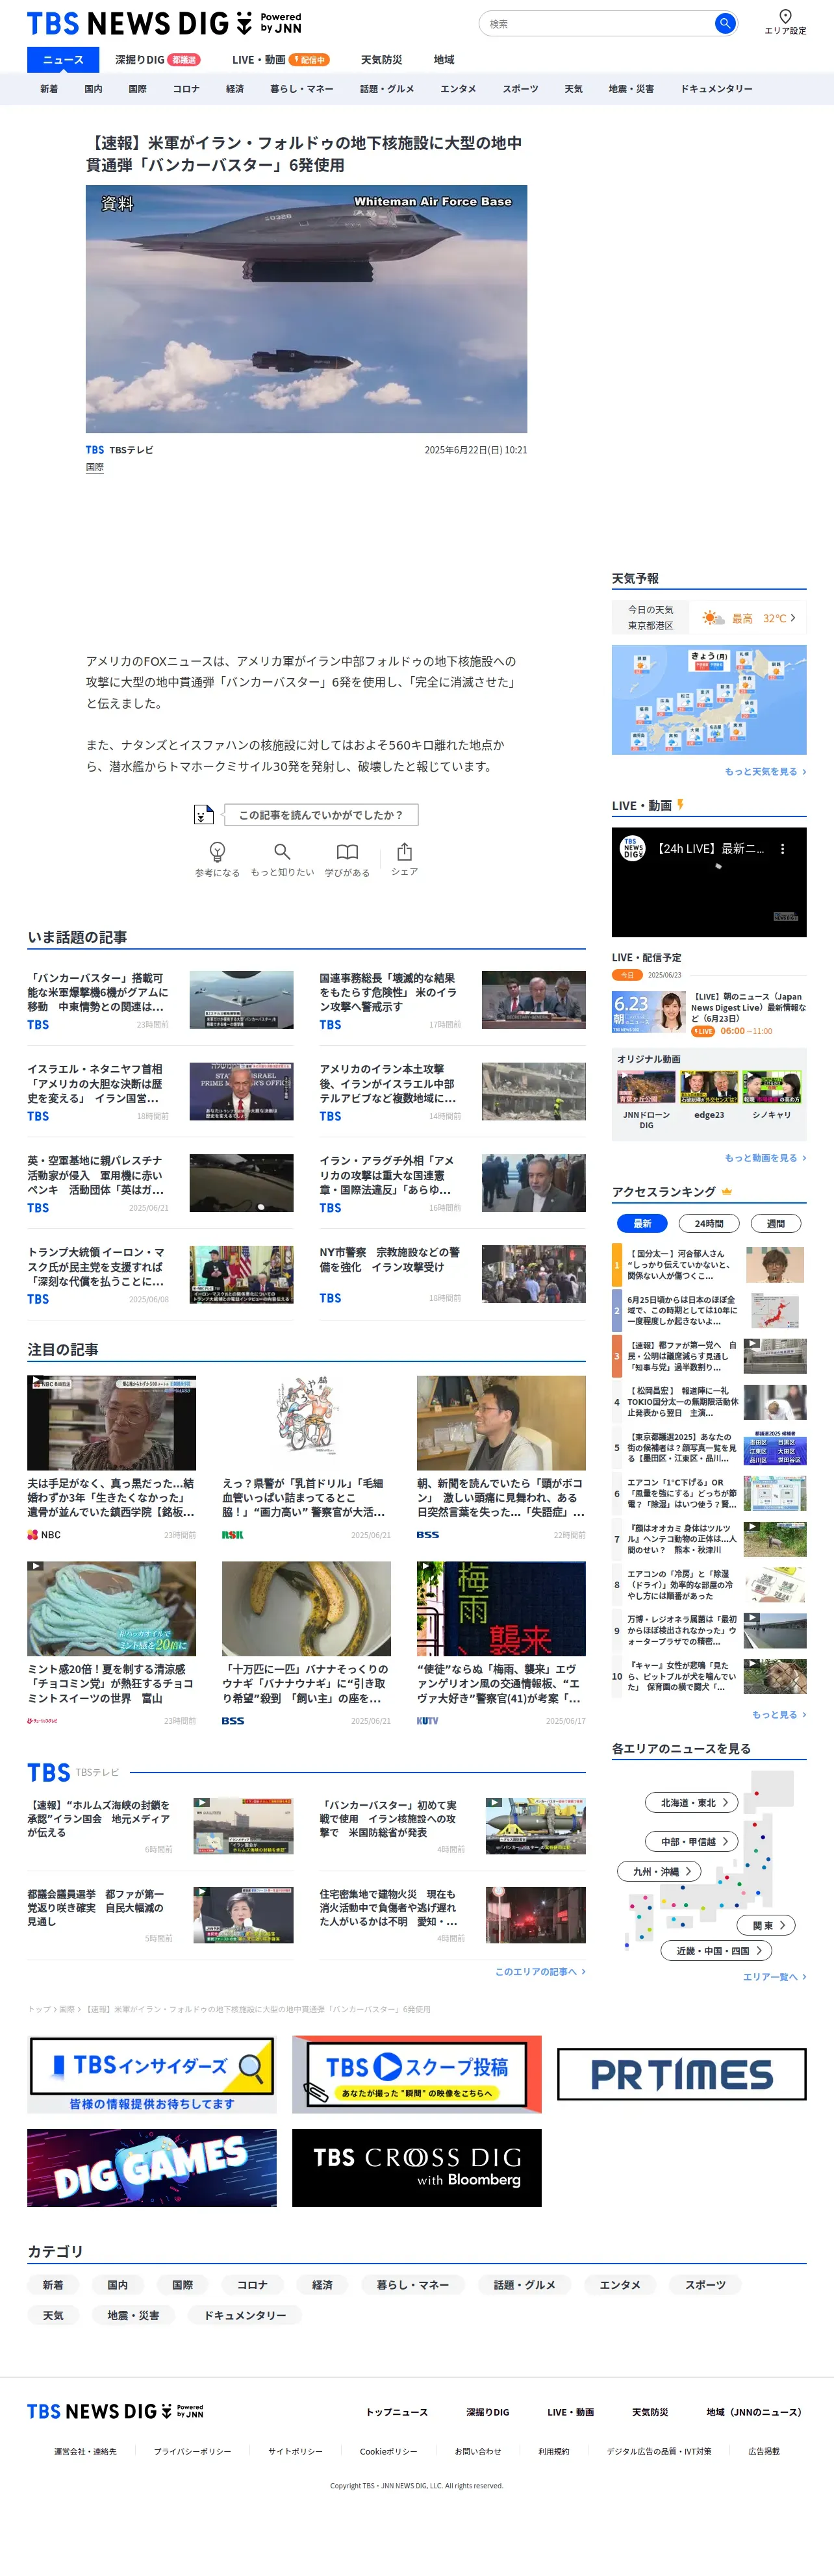834x2576 pixels.
Task: Click プライバシーポリシー footer link
Action: pyautogui.click(x=192, y=2451)
